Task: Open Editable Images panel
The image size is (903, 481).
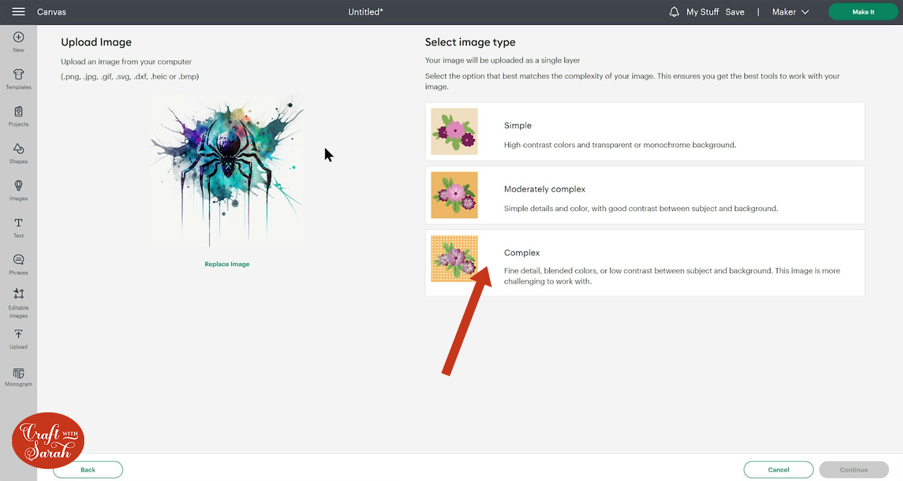Action: 19,303
